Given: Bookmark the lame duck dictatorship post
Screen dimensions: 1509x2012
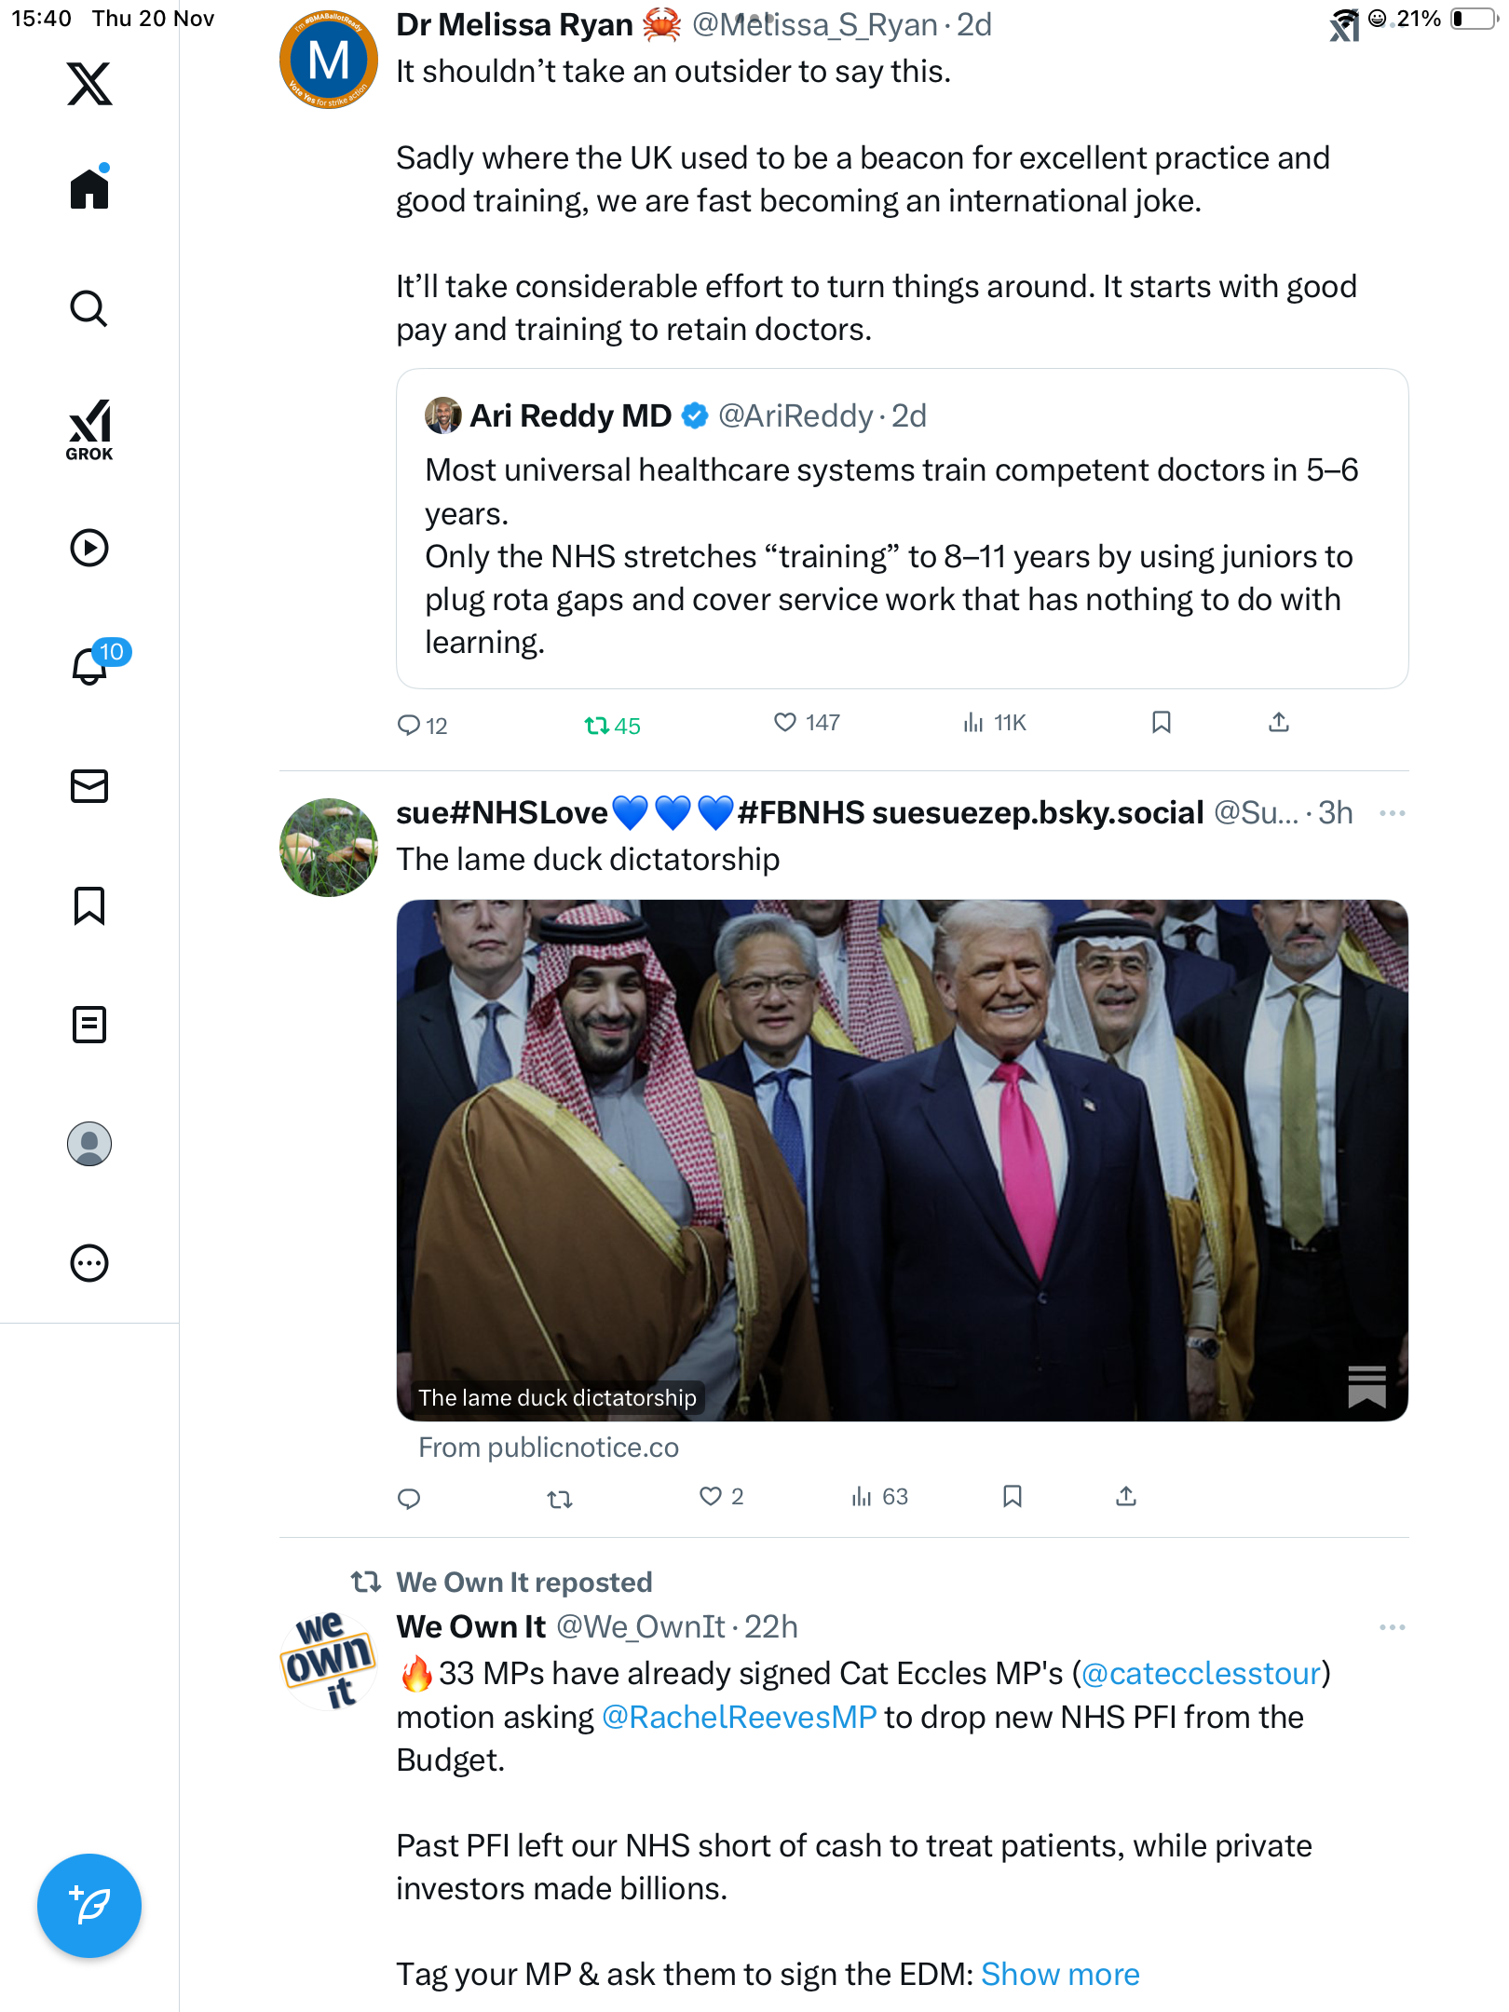Looking at the screenshot, I should pos(1013,1497).
